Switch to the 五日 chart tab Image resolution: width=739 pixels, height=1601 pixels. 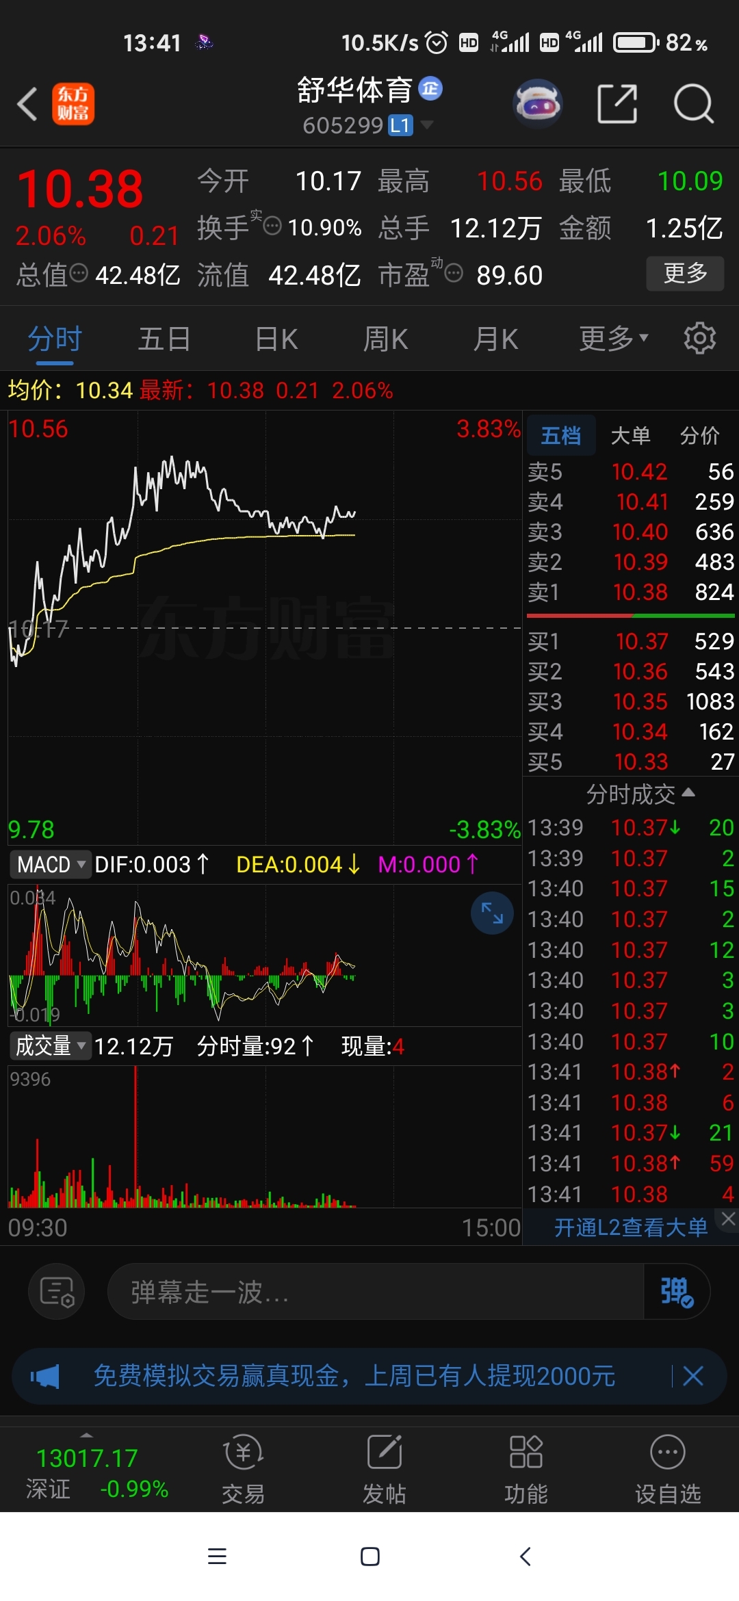coord(164,338)
